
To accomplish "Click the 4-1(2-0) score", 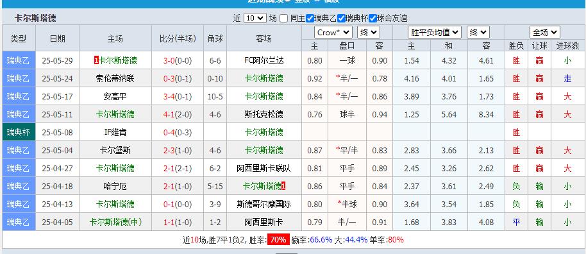I will pos(178,114).
